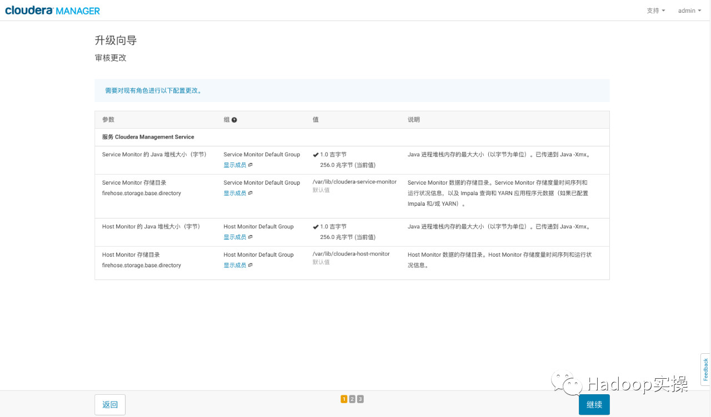Click the 'Service Monitor 存储目录' parameter label

pos(134,182)
